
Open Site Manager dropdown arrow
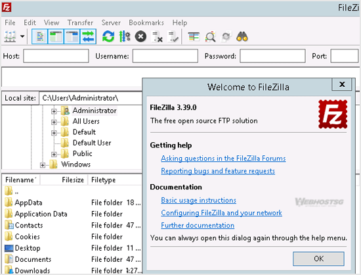coord(22,36)
